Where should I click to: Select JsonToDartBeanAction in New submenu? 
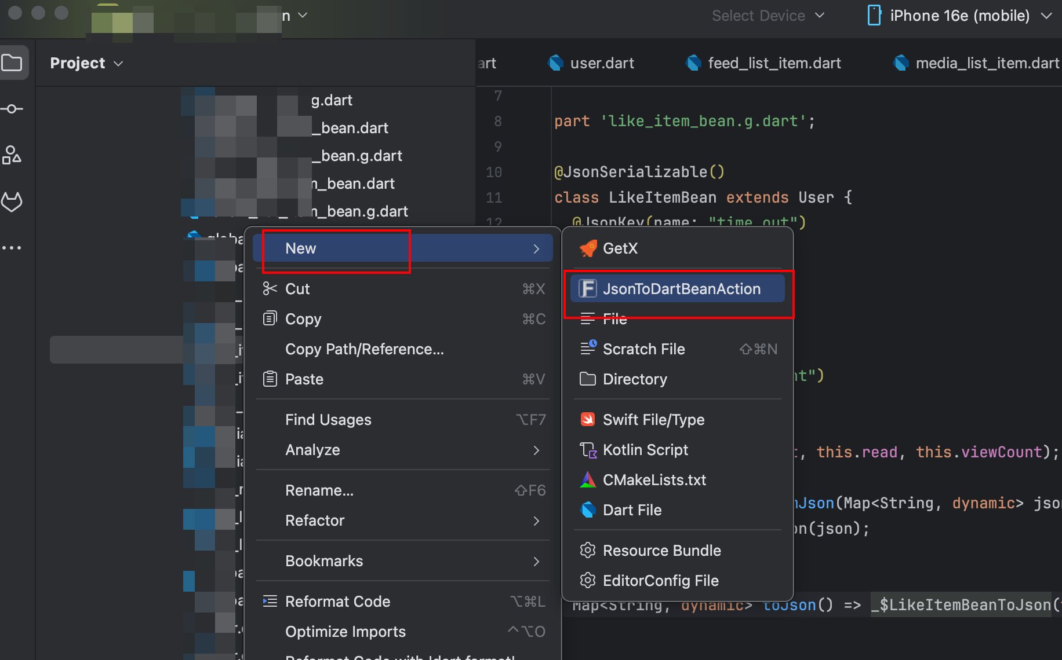click(677, 288)
